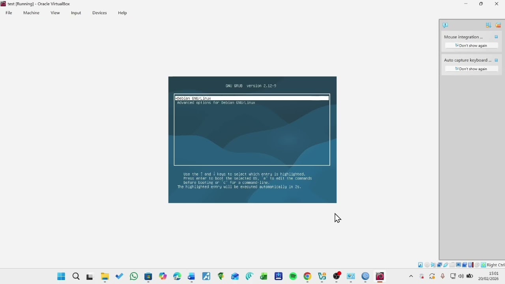Click the hard disk activity status icon
This screenshot has width=505, height=284.
420,265
